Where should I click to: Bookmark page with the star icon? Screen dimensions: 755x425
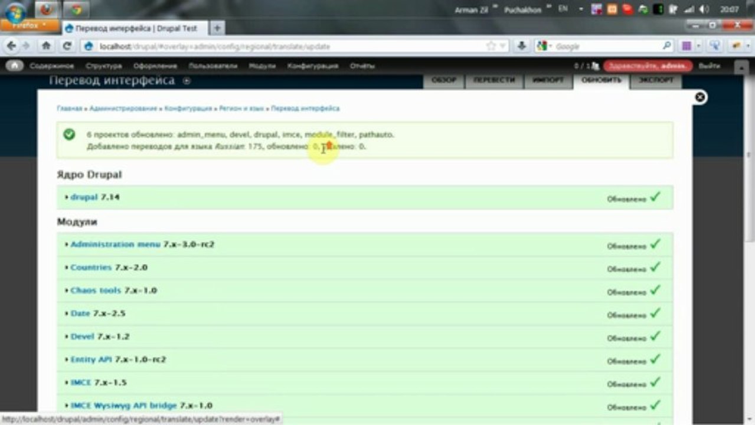(491, 46)
